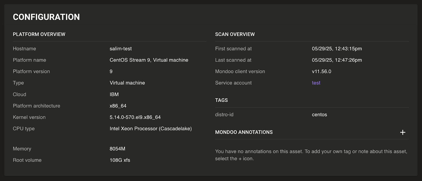
Task: Click the IBM cloud value
Action: 114,94
